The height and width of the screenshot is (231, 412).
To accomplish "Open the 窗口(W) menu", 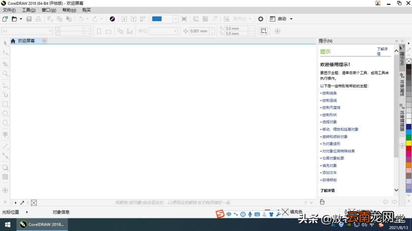I will 49,10.
